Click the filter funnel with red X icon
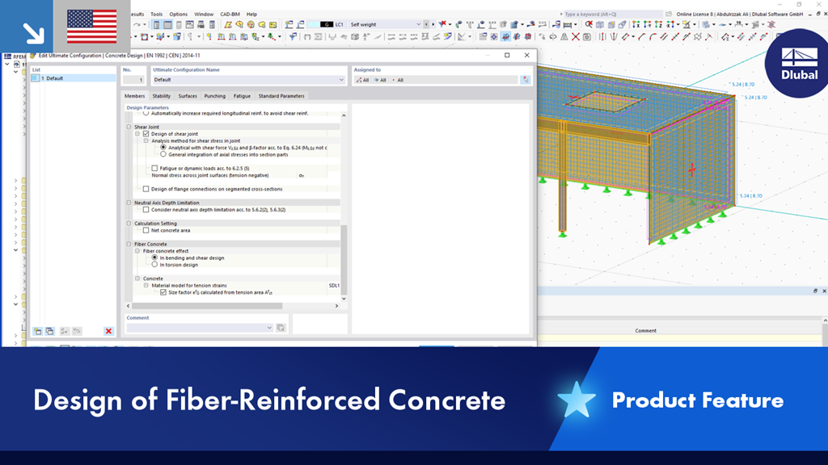Image resolution: width=828 pixels, height=465 pixels. 443,24
